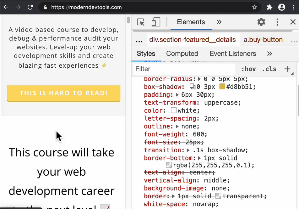
Task: Focus the Styles Filter input field
Action: coord(184,69)
